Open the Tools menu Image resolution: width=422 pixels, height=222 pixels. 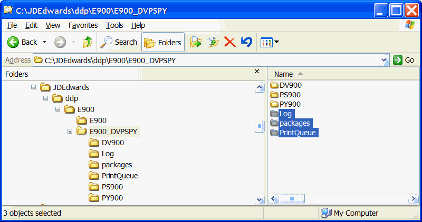click(x=114, y=25)
